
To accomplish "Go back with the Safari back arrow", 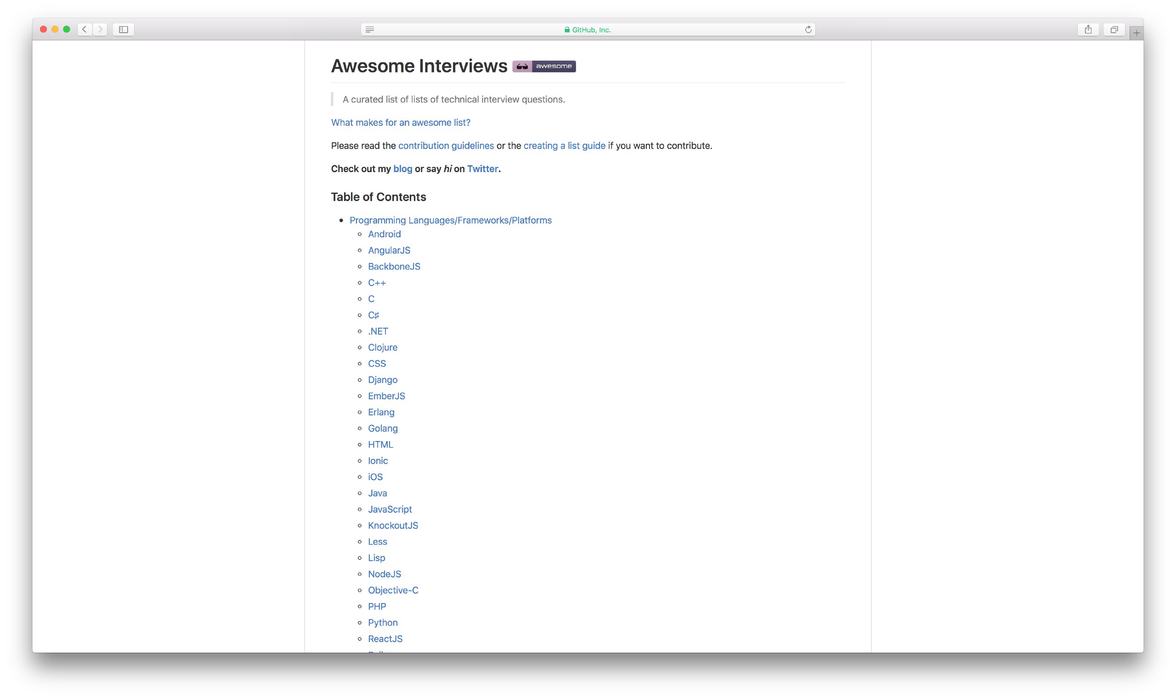I will pyautogui.click(x=85, y=29).
